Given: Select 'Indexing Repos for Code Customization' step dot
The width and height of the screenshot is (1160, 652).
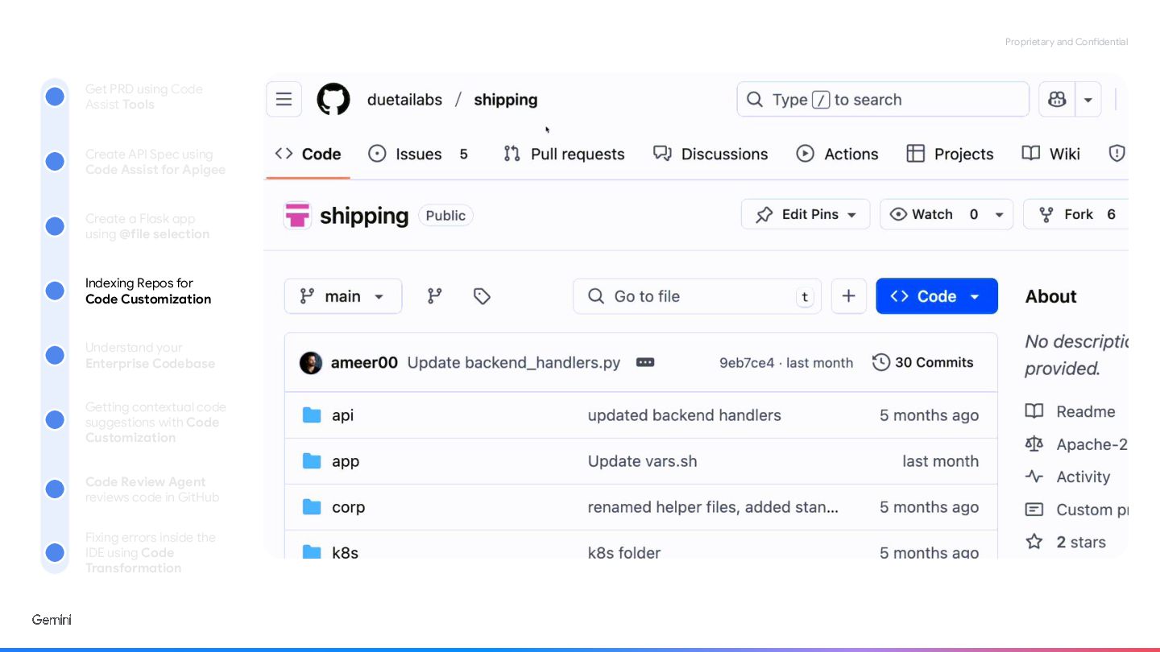Looking at the screenshot, I should [x=55, y=291].
